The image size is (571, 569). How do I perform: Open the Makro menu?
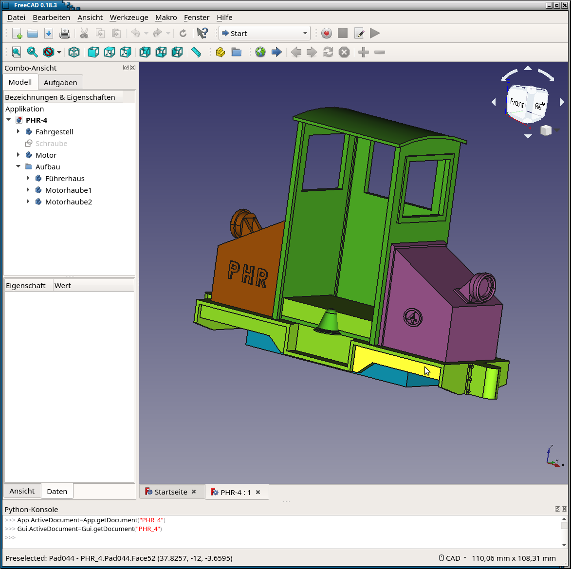[166, 18]
